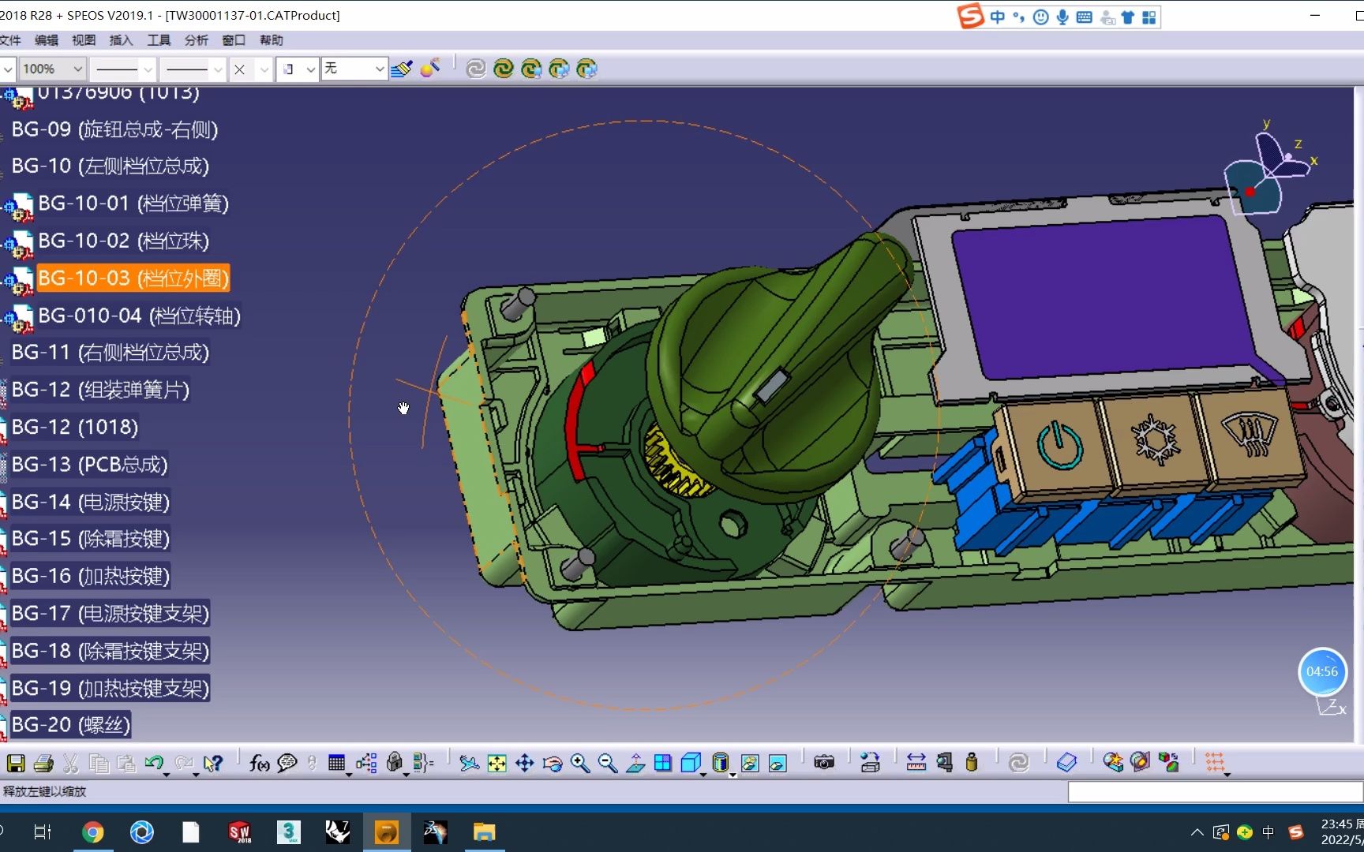The width and height of the screenshot is (1364, 852).
Task: Open the 文件 menu
Action: point(10,40)
